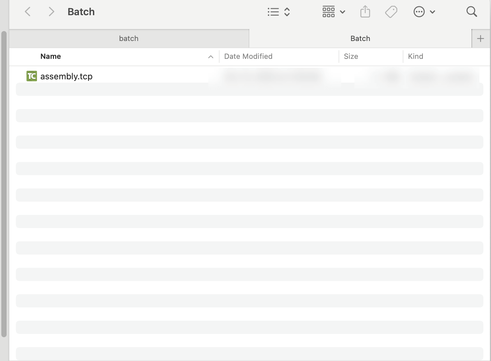Expand the more actions dropdown chevron
This screenshot has height=361, width=491.
(432, 12)
